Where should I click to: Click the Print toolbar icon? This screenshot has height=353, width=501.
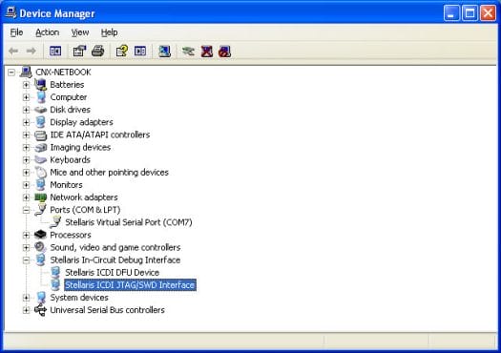[97, 52]
